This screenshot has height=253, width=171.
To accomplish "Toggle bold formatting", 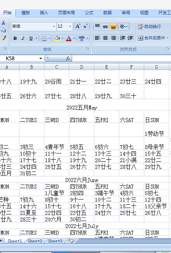I will click(x=15, y=38).
